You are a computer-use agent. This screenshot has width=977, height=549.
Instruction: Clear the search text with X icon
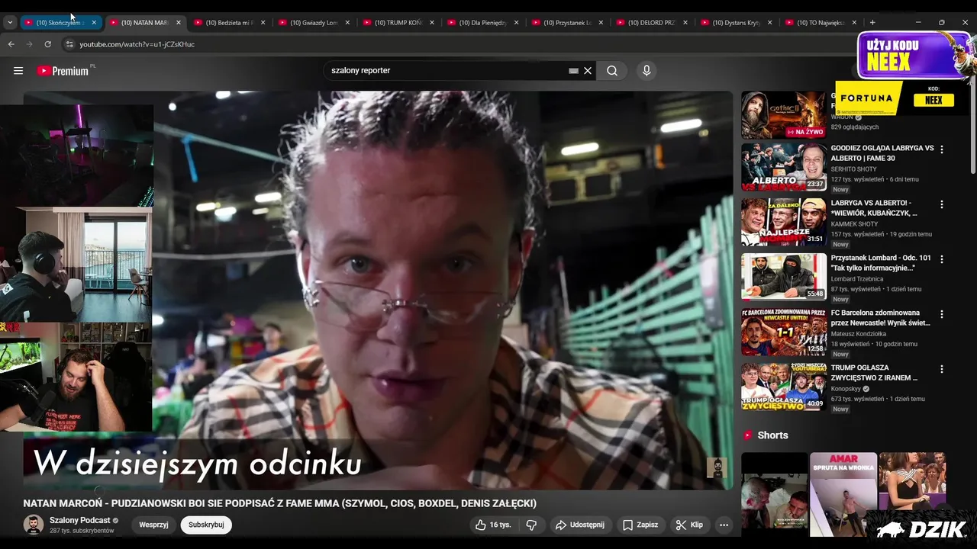point(588,71)
